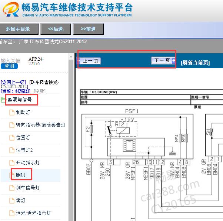Click the 当前：线路图 link
Viewport: 223px width, 221px height.
16,91
